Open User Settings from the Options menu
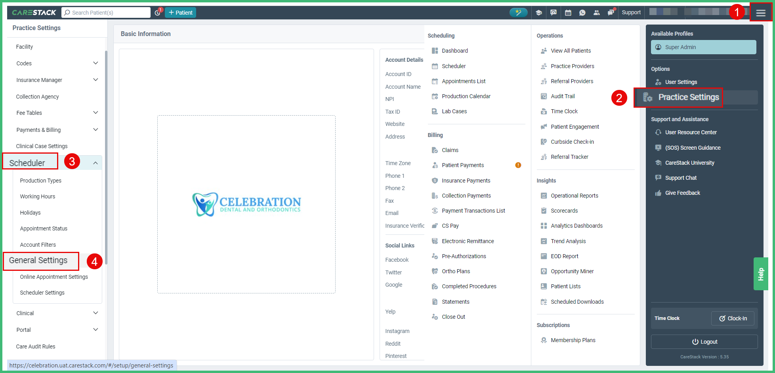 [x=681, y=82]
